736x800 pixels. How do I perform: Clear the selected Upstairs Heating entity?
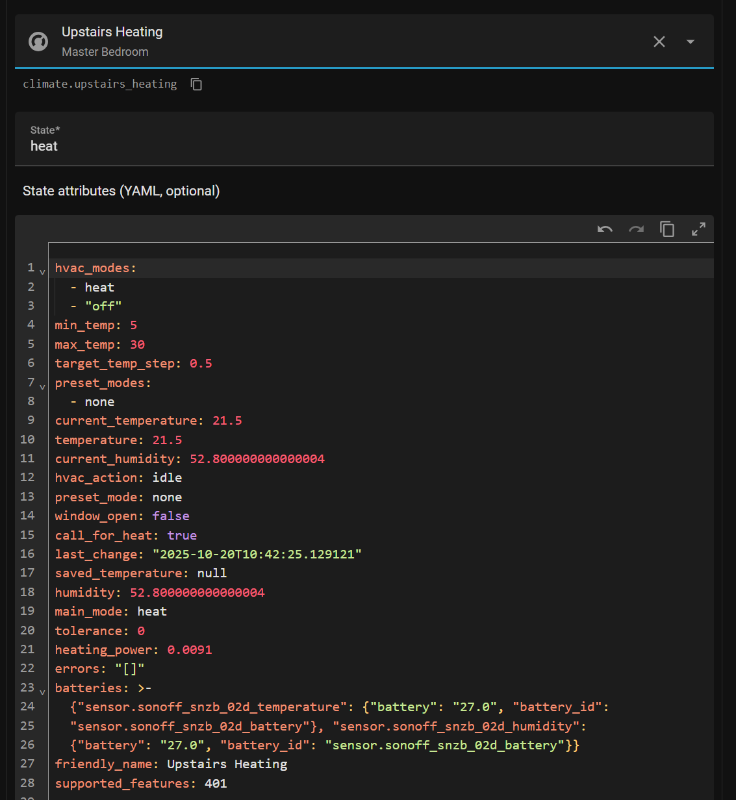tap(659, 42)
